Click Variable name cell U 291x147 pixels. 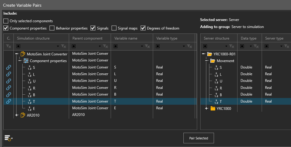115,81
